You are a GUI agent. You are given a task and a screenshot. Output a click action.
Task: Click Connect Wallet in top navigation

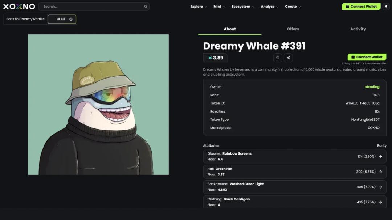tap(361, 7)
